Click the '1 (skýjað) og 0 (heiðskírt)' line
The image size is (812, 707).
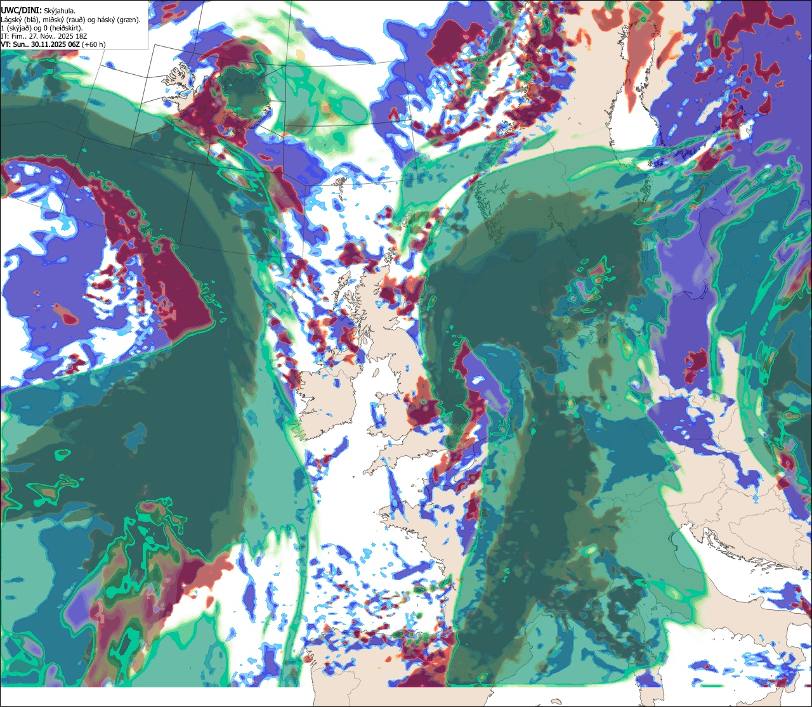click(42, 28)
